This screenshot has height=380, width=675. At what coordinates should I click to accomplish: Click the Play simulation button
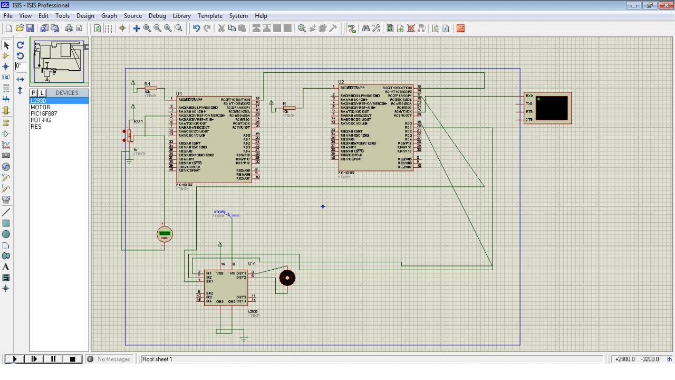[x=14, y=359]
